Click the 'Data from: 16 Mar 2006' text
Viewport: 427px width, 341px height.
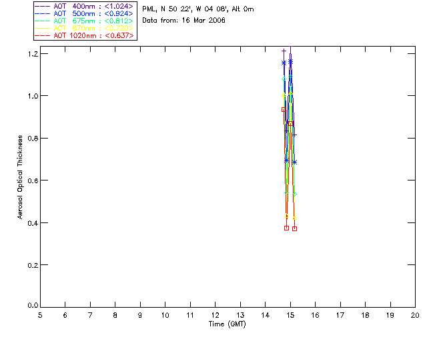coord(184,21)
